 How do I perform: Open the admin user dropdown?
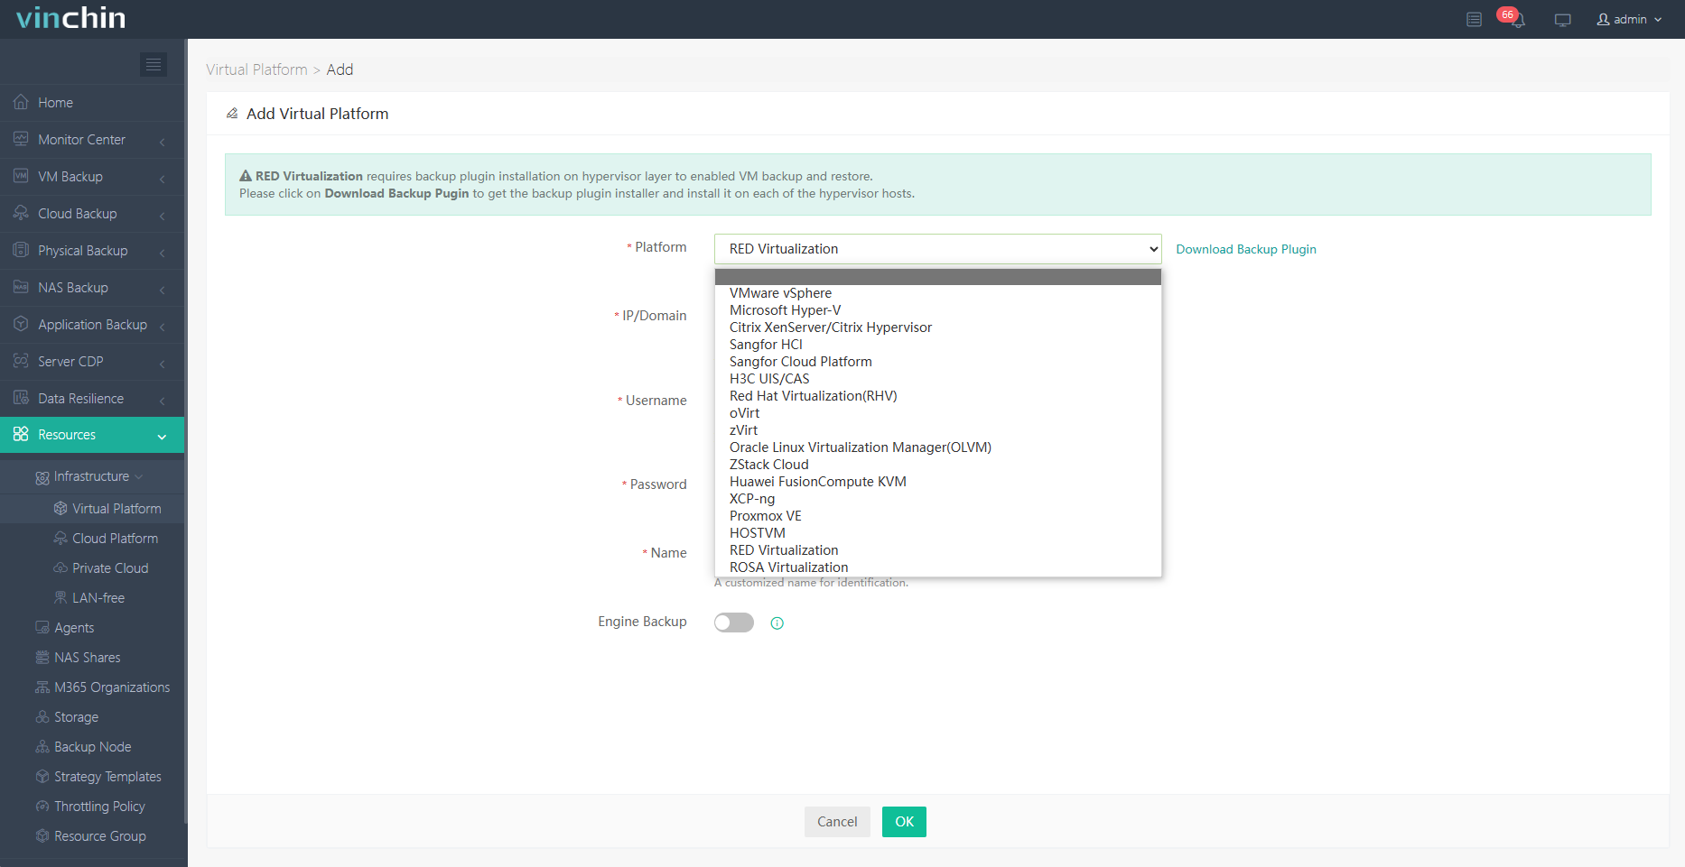tap(1630, 20)
